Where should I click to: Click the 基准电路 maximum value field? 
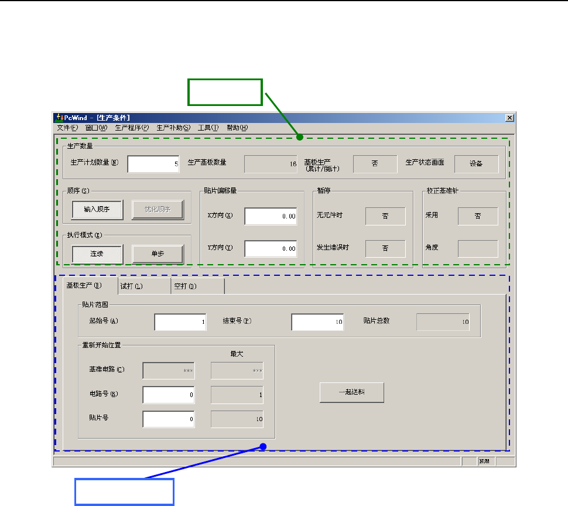coord(237,371)
